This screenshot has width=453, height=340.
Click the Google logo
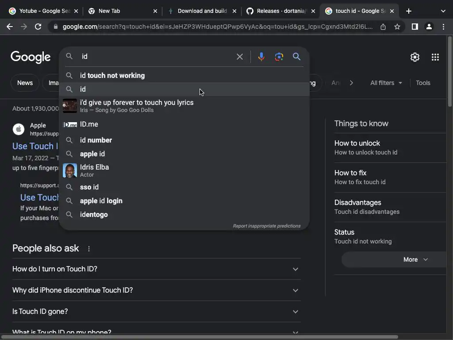pos(31,57)
